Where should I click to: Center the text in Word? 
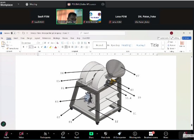click(66, 47)
